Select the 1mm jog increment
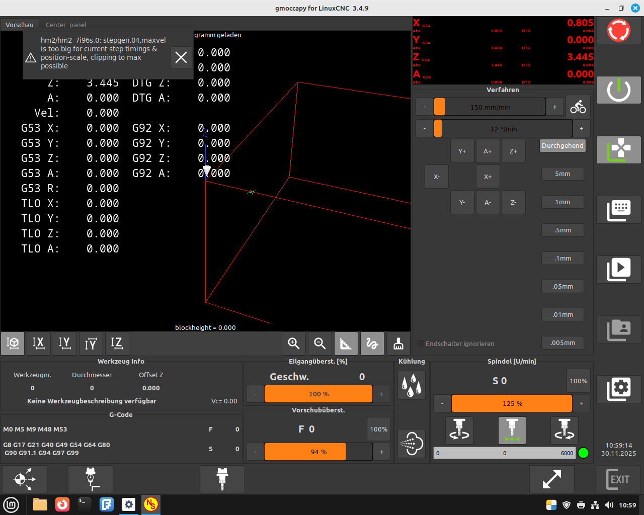Image resolution: width=644 pixels, height=515 pixels. (x=562, y=202)
